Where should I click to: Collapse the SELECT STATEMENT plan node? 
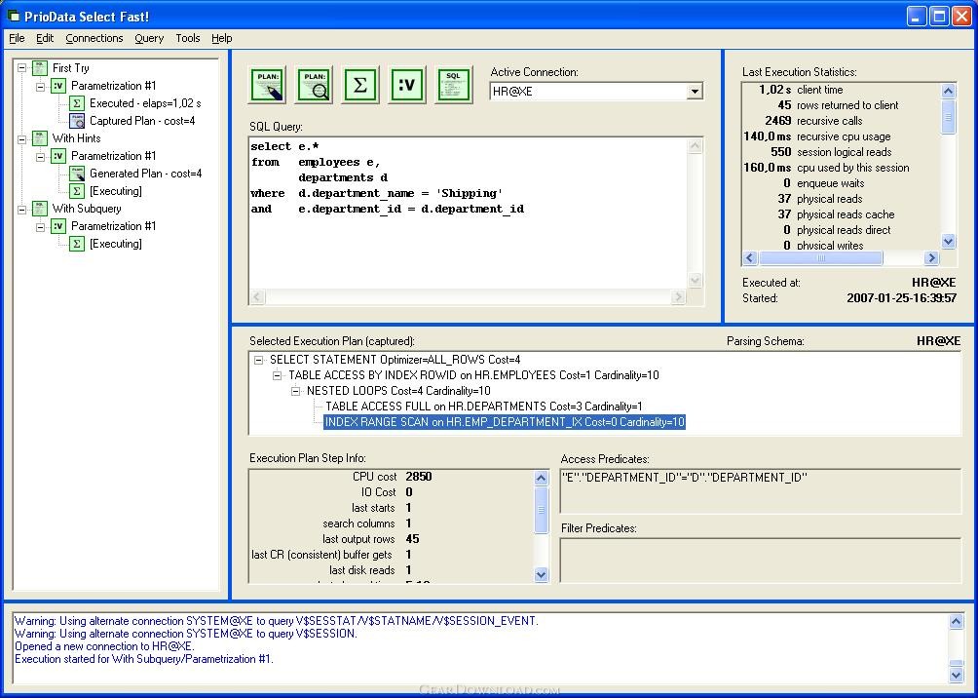[259, 361]
